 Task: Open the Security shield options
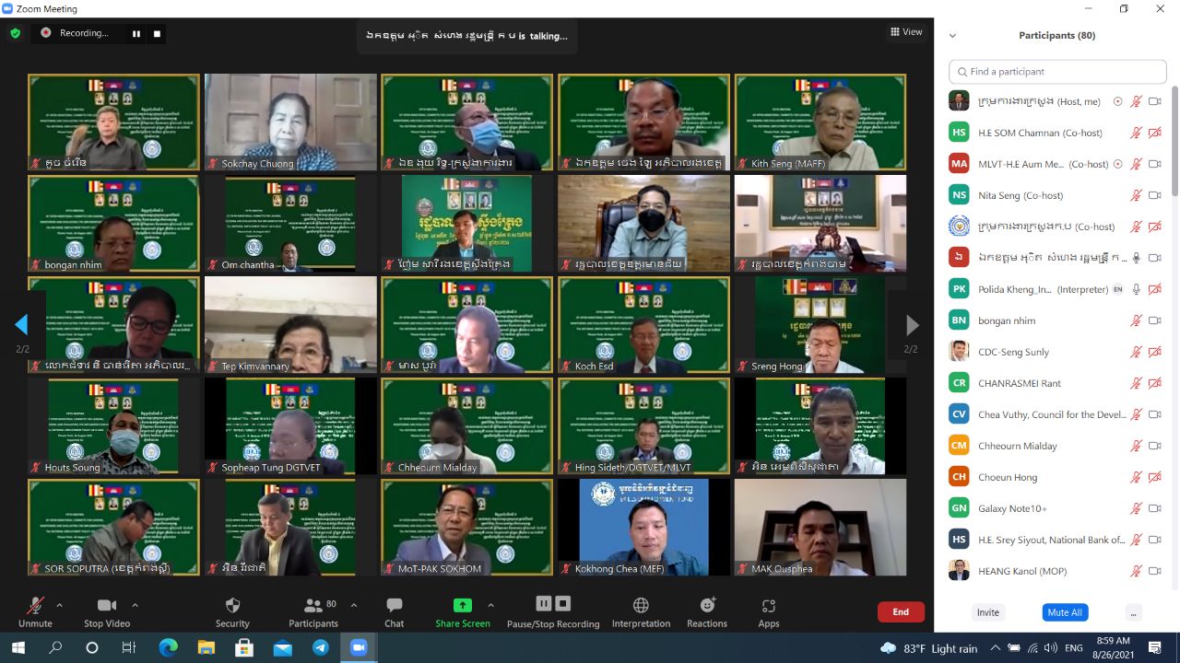point(232,605)
